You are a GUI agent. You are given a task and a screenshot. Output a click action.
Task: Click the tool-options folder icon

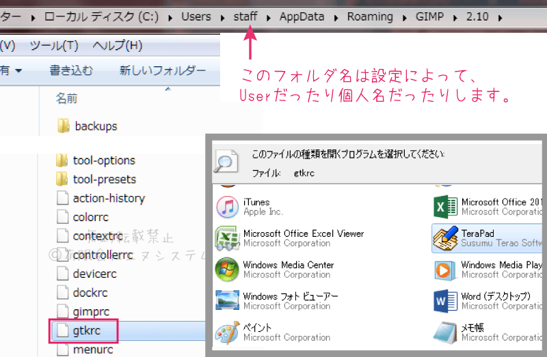pyautogui.click(x=62, y=160)
